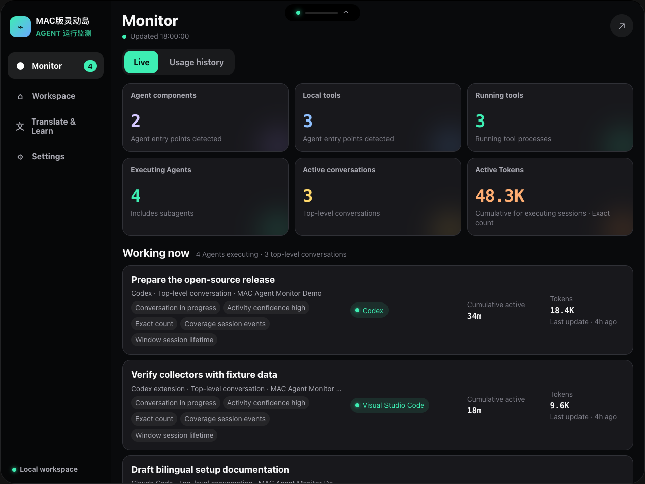Switch to the Live tab

pyautogui.click(x=141, y=62)
